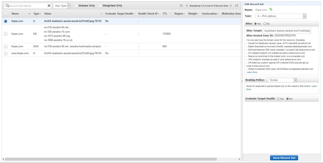Open the Geolocation column header menu

point(218,14)
